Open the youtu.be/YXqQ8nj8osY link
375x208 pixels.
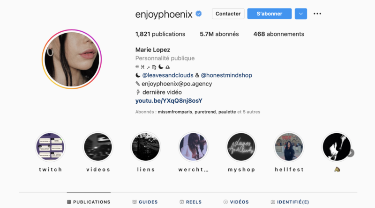tap(169, 100)
